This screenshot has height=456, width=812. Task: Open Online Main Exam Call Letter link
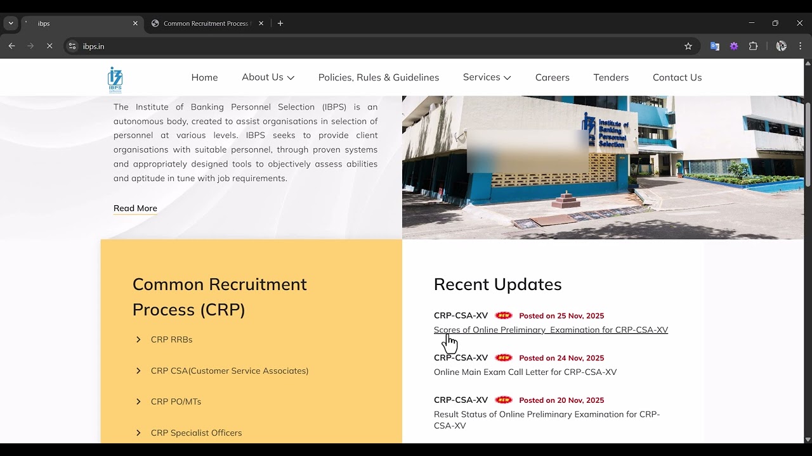click(x=525, y=372)
